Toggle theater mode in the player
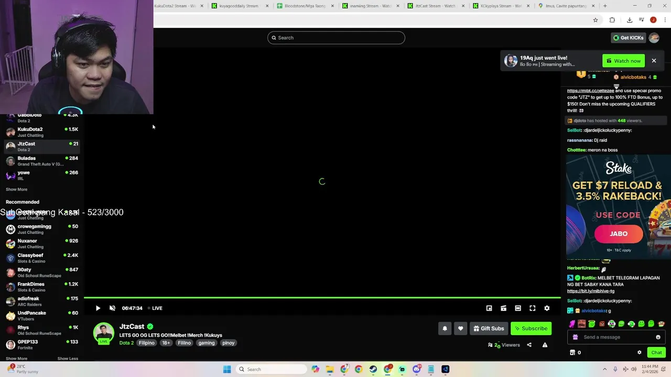 tap(518, 308)
